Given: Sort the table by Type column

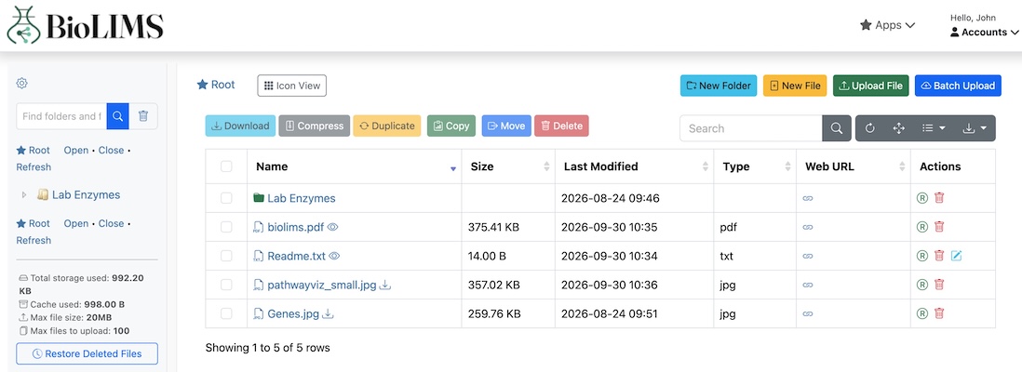Looking at the screenshot, I should (x=755, y=166).
